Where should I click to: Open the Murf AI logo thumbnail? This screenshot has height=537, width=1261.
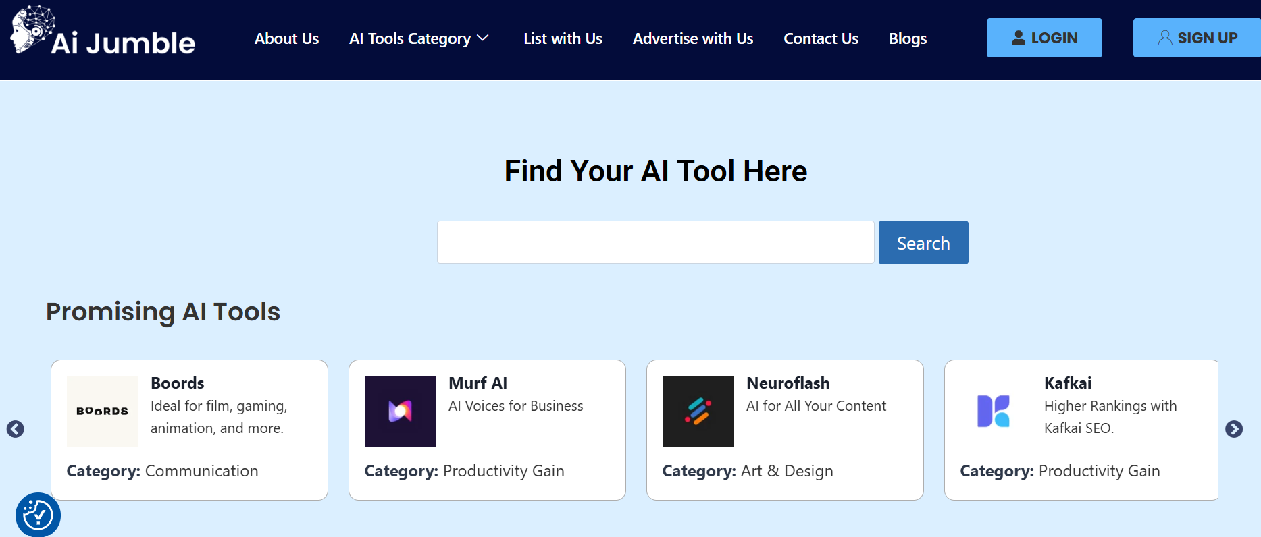400,411
